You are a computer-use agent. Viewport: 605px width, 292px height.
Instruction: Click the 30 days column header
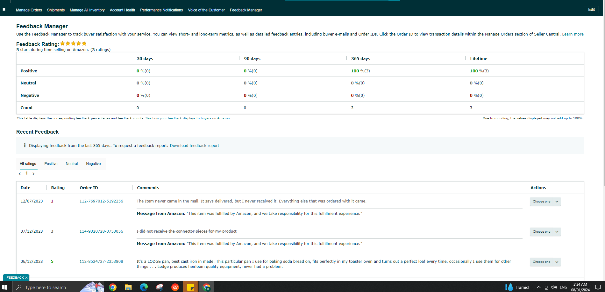click(x=145, y=59)
